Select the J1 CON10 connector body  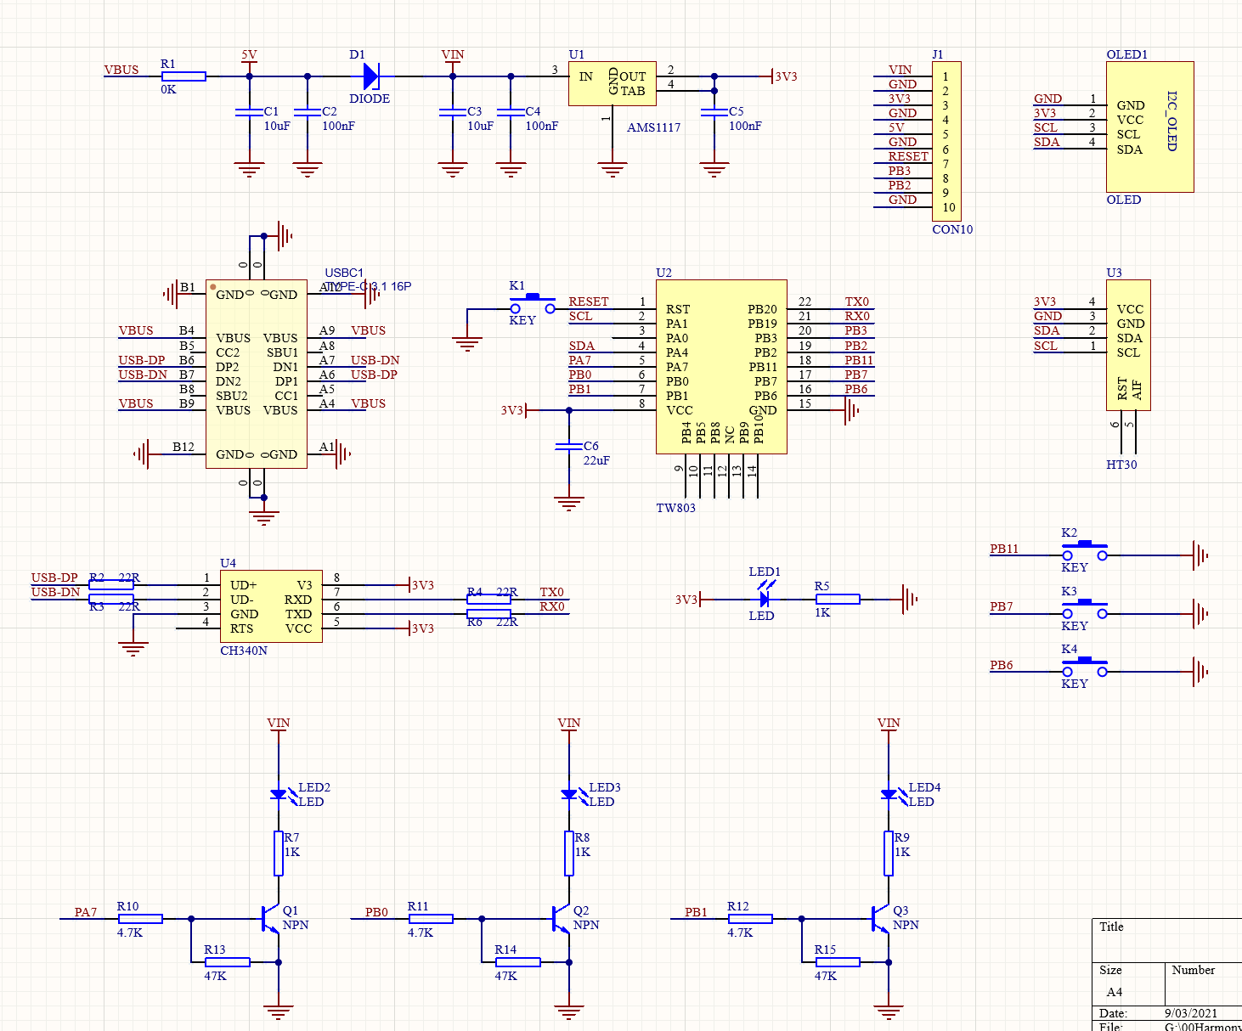(x=946, y=142)
